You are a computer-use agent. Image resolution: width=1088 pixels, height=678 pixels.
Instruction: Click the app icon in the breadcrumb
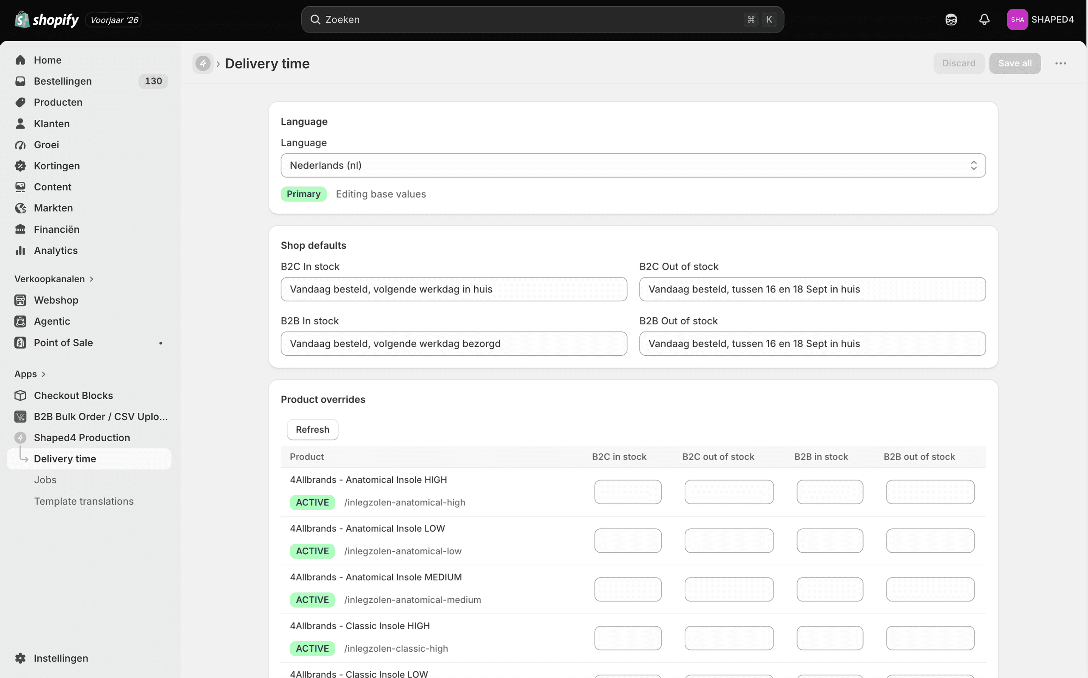pos(203,63)
